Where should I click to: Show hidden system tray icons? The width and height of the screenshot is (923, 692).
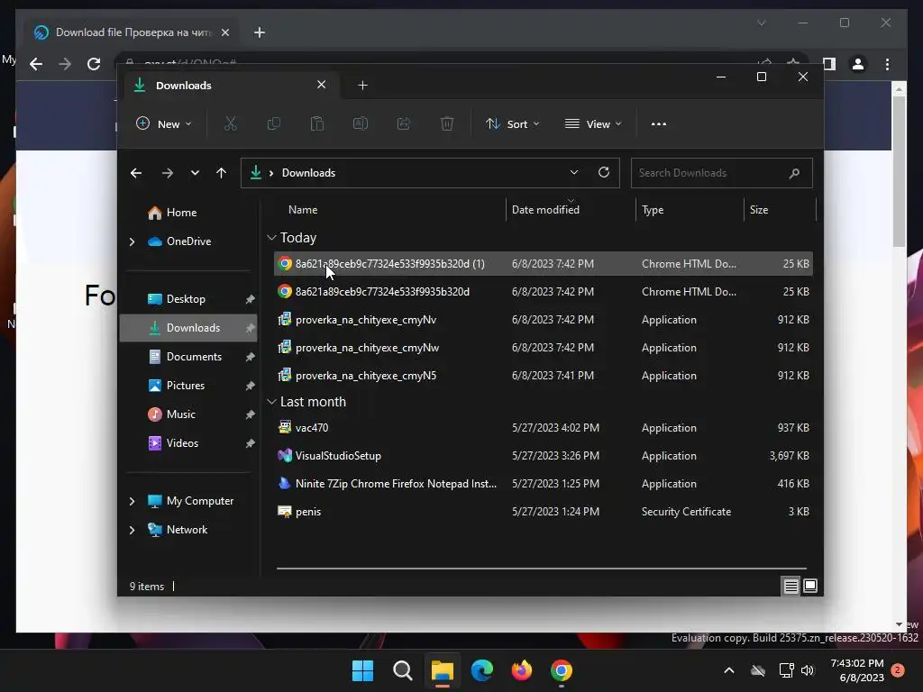(x=728, y=670)
